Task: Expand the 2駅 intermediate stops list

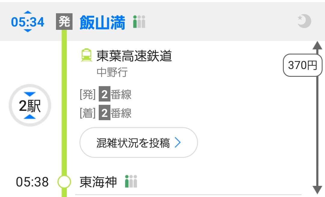Action: coord(30,106)
